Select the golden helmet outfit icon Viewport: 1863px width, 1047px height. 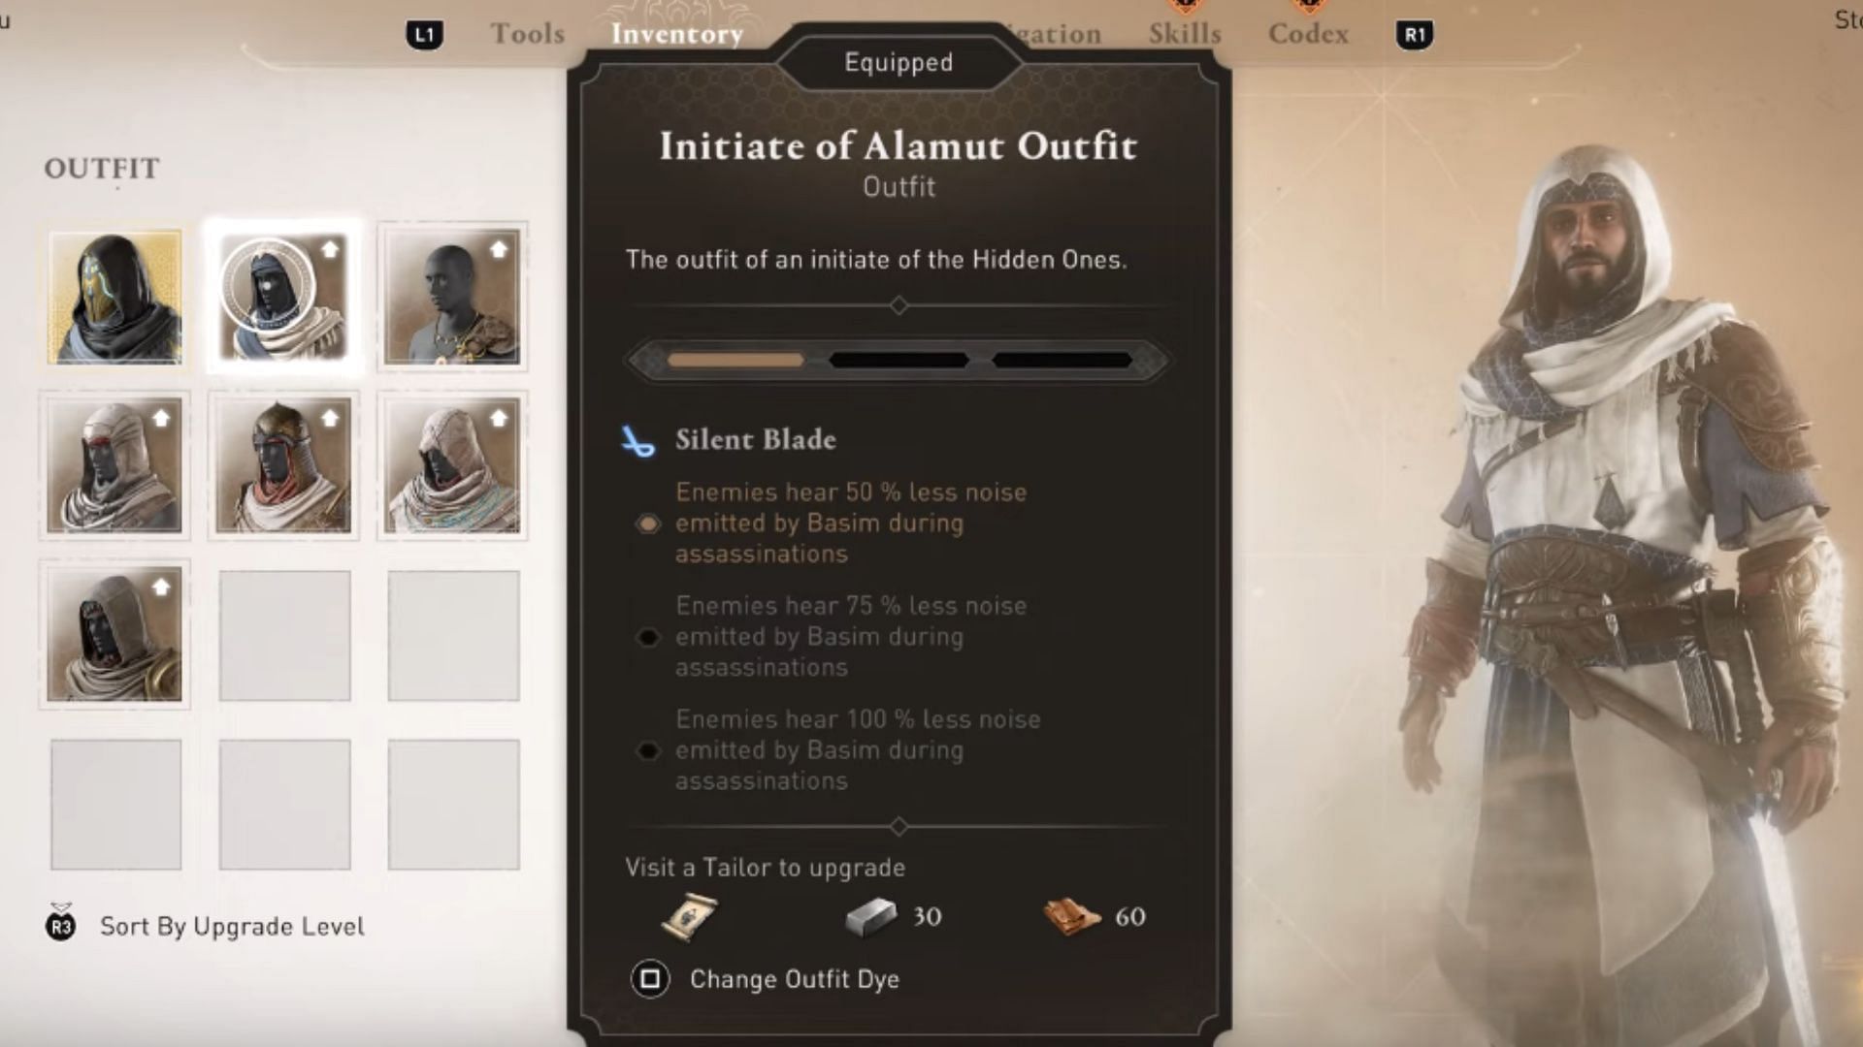coord(283,465)
